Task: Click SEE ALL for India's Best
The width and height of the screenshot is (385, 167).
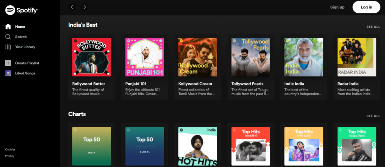Action: pyautogui.click(x=373, y=27)
